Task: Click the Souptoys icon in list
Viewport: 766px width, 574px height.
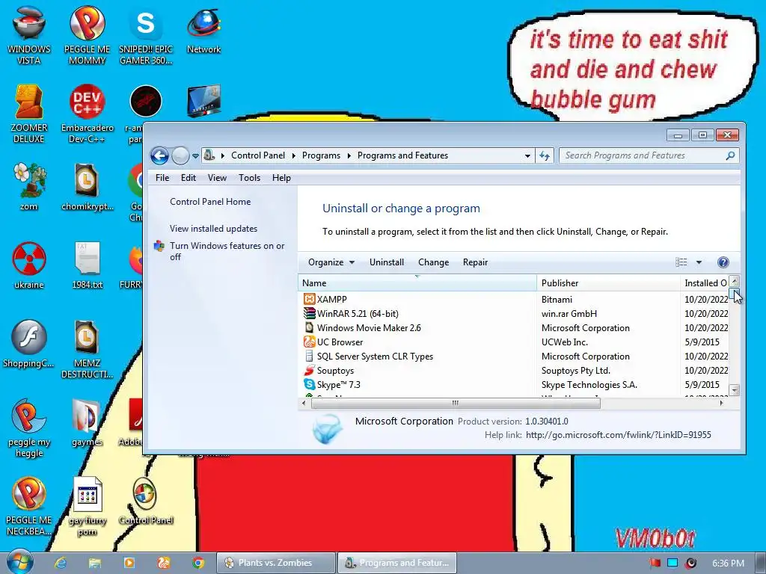Action: tap(309, 370)
